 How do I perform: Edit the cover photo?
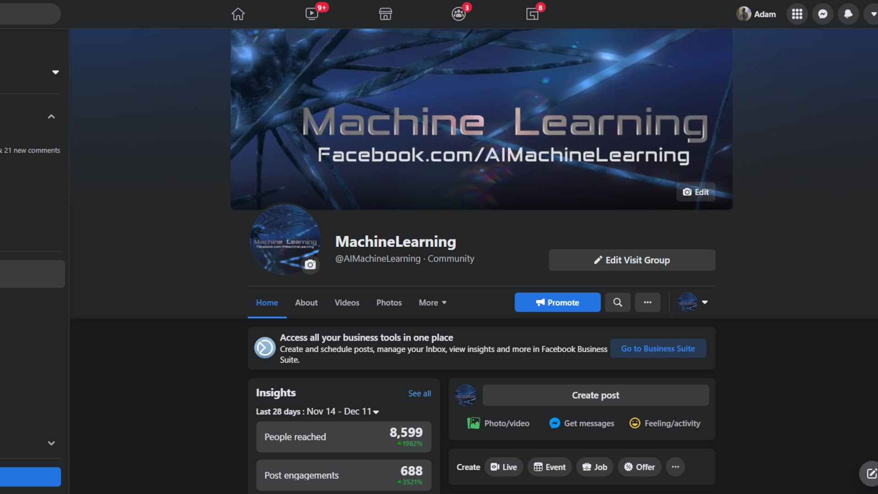[696, 192]
